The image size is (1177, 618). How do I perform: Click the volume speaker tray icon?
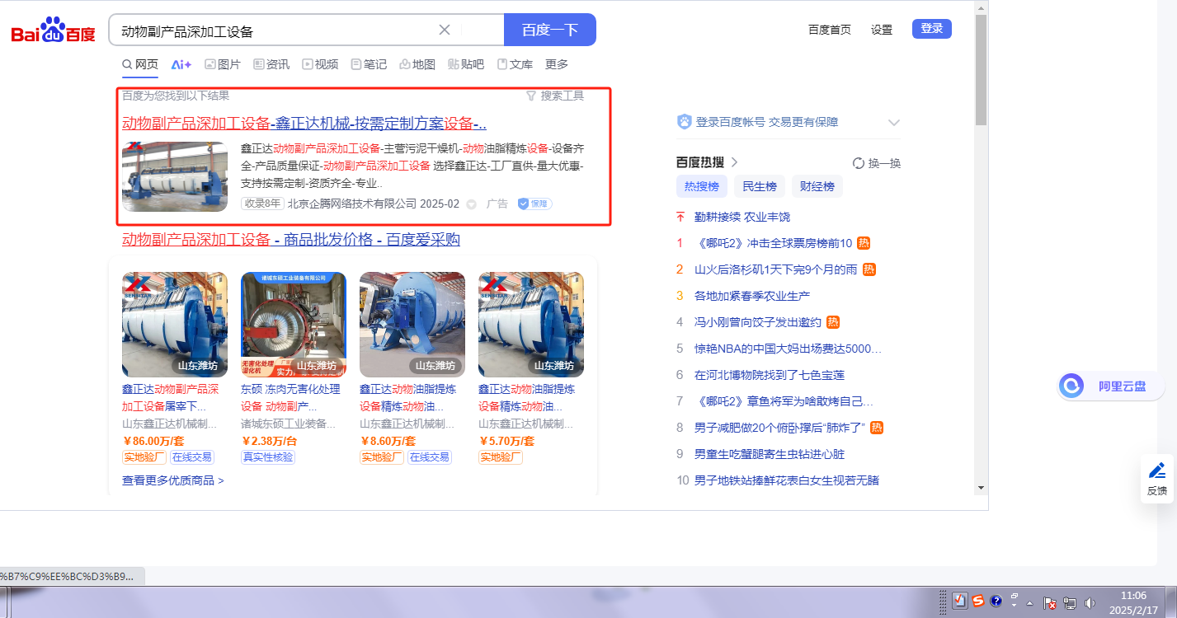[x=1090, y=602]
